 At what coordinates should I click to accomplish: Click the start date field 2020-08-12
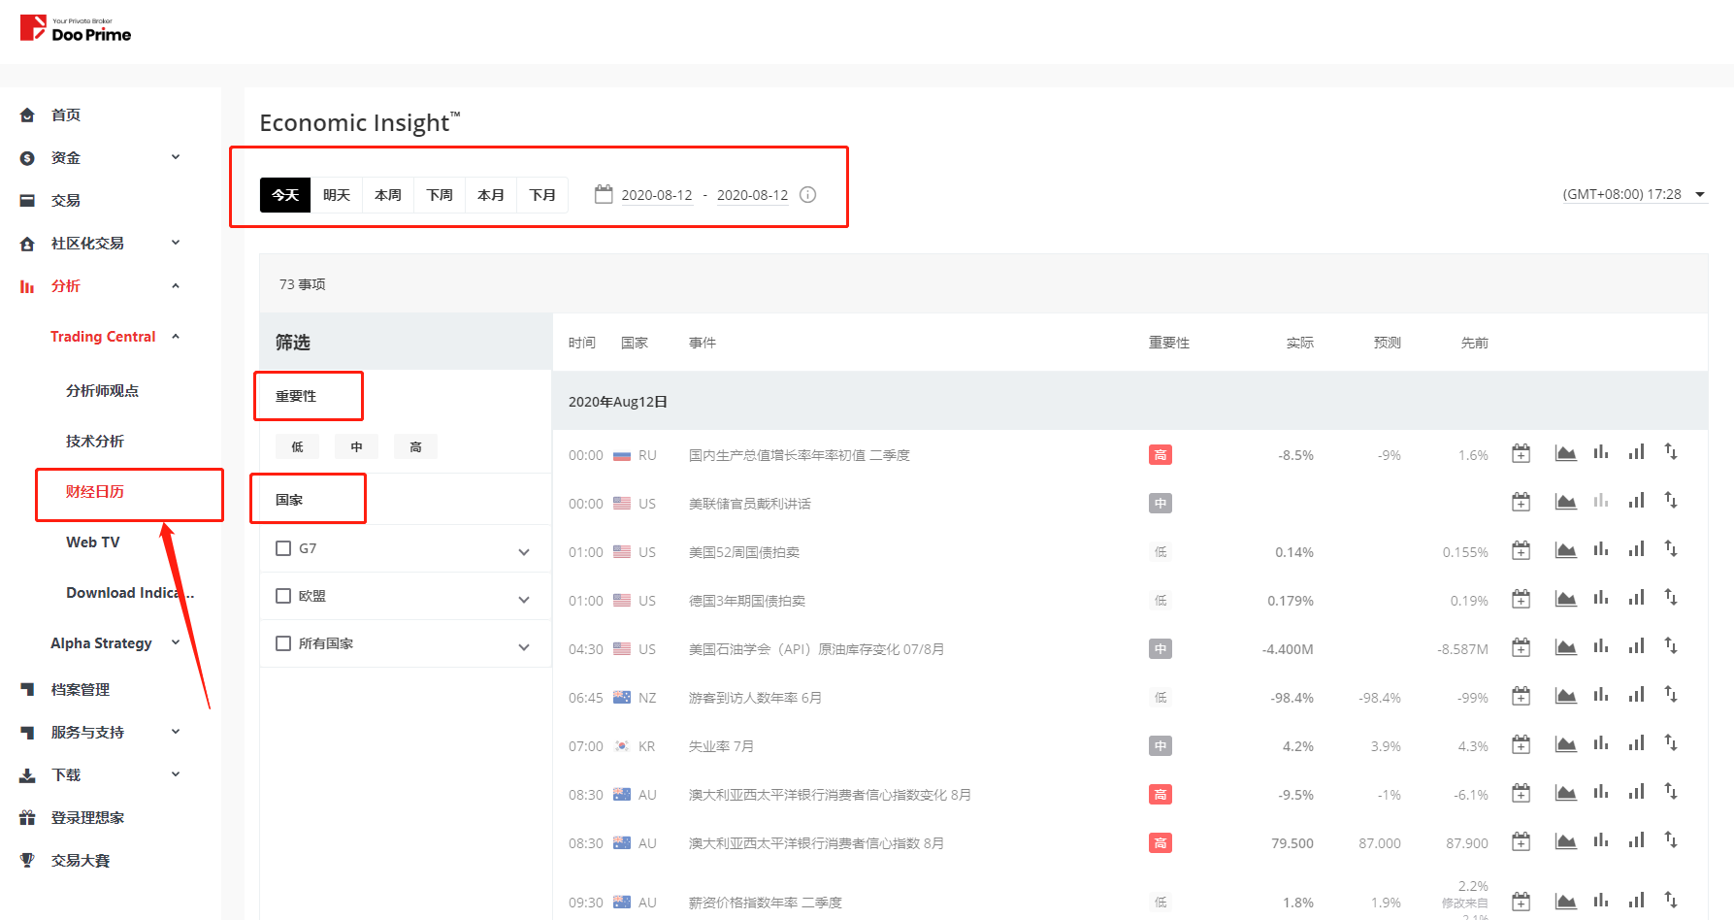point(657,194)
